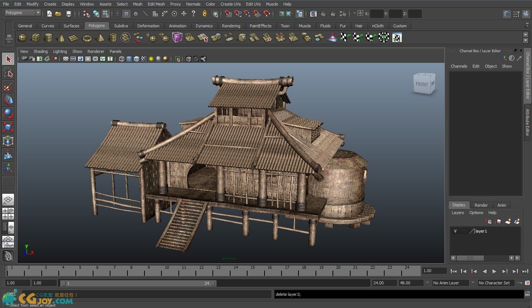Image resolution: width=532 pixels, height=308 pixels.
Task: Select the Rotate Tool sphere icon
Action: click(x=8, y=114)
